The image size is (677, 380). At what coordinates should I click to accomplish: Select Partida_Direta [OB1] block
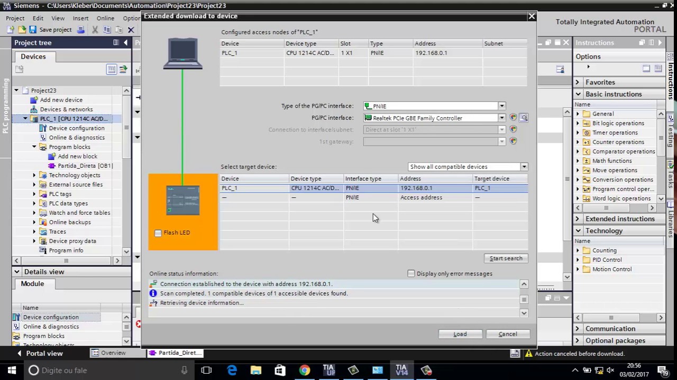point(85,166)
